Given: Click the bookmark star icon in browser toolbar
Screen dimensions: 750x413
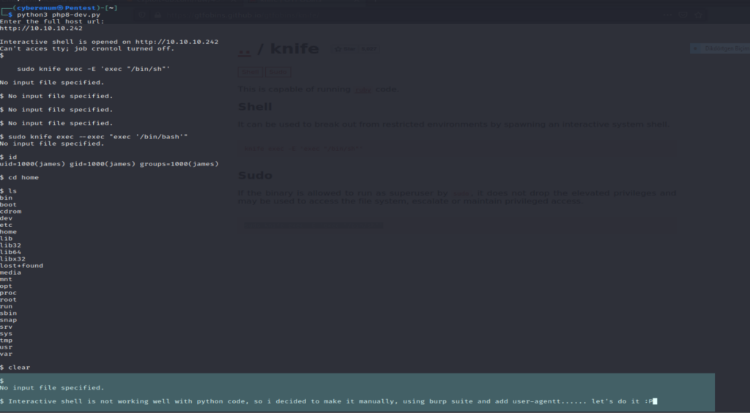Looking at the screenshot, I should 698,15.
